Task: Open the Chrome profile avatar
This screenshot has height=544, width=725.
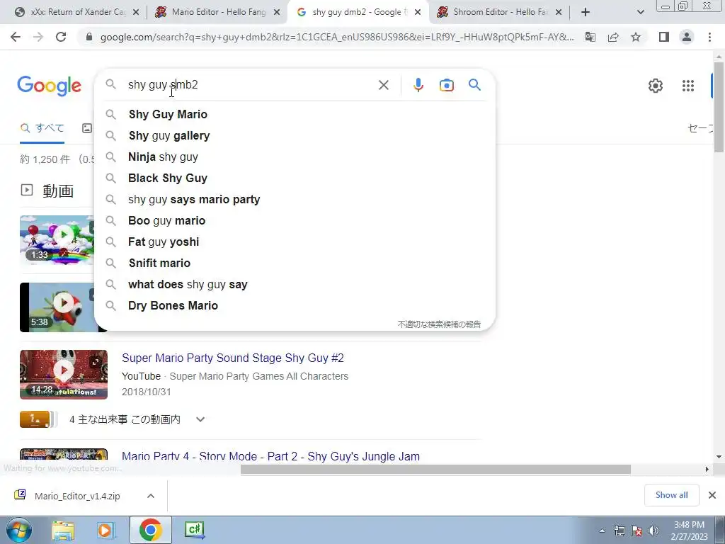Action: point(687,37)
